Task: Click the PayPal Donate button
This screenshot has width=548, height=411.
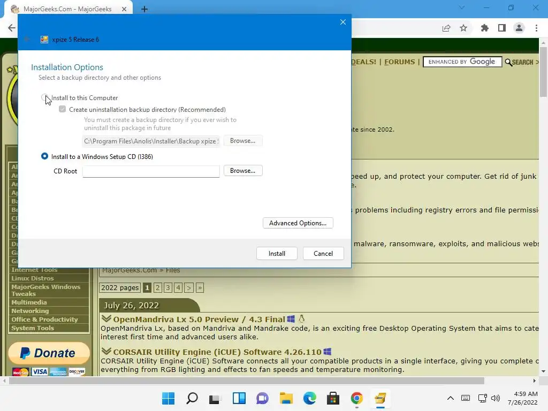Action: [49, 353]
